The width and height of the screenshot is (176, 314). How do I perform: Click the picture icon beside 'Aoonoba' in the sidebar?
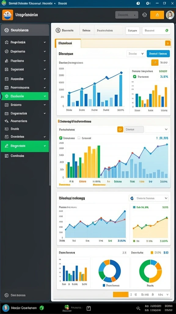point(7,79)
